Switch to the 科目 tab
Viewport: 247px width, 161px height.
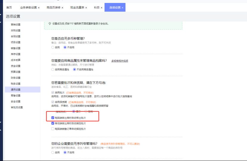(x=97, y=7)
